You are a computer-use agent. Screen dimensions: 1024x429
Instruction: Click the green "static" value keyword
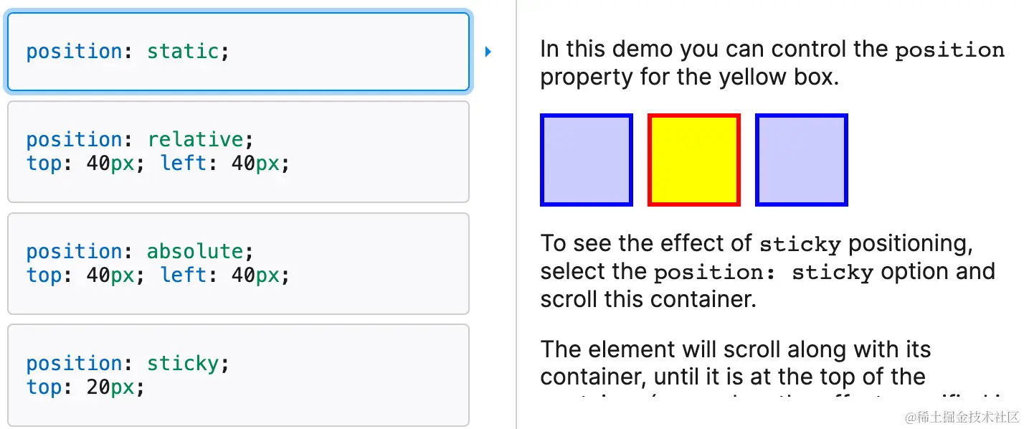[x=182, y=52]
